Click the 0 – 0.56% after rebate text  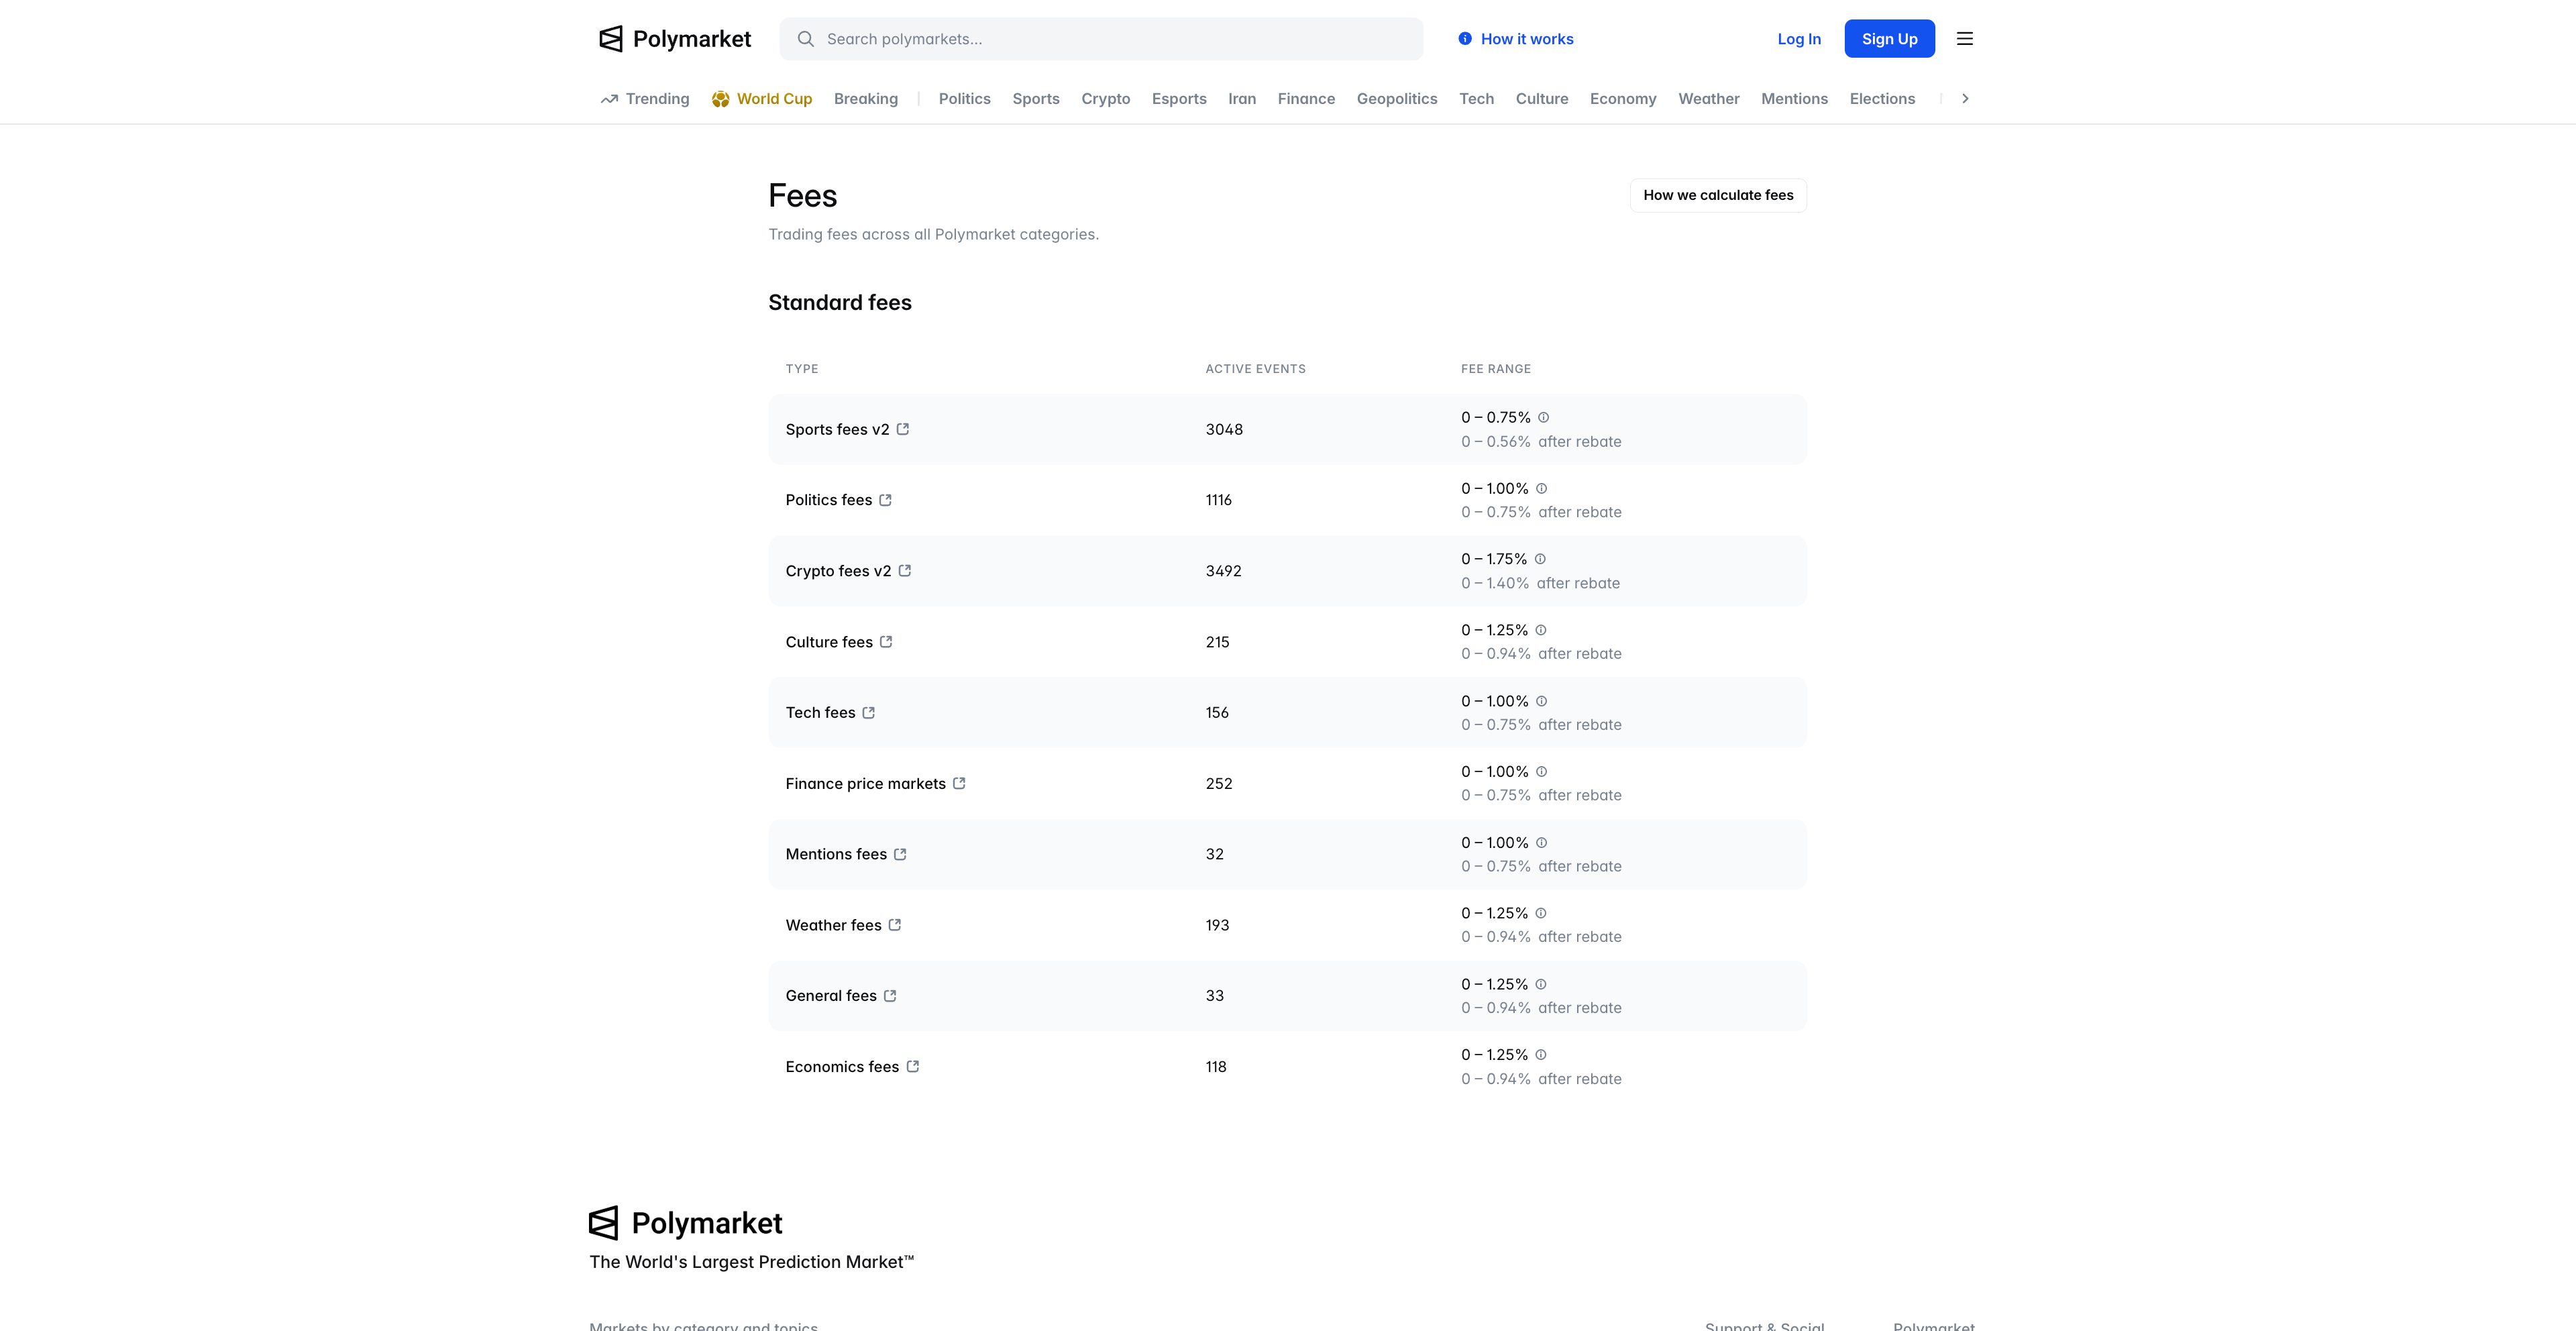pyautogui.click(x=1541, y=441)
